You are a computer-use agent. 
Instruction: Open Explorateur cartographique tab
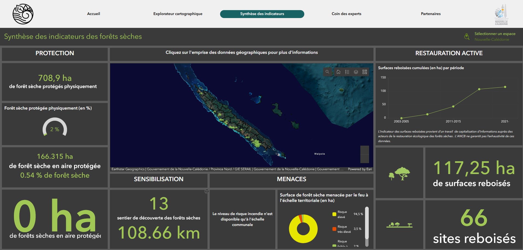tap(178, 14)
